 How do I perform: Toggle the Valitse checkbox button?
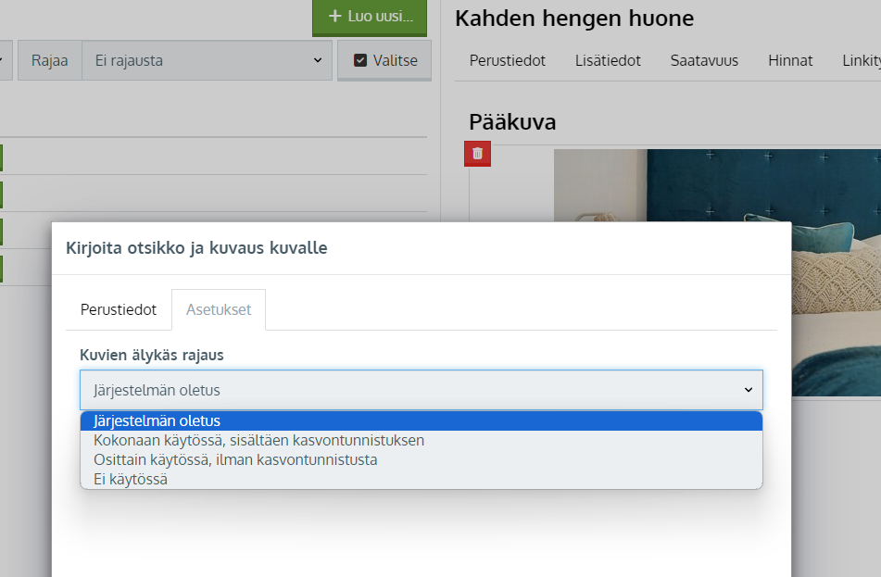tap(384, 60)
